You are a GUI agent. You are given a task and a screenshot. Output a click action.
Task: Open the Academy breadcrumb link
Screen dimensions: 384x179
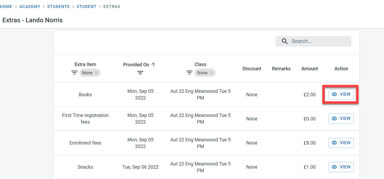[30, 7]
